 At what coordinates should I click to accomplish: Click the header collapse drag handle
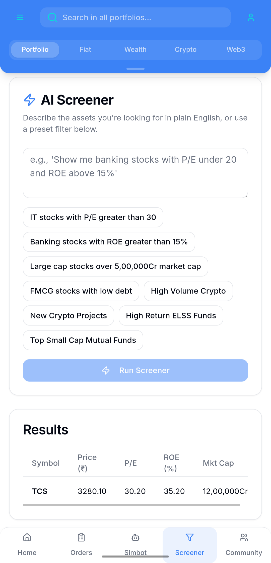coord(135,69)
